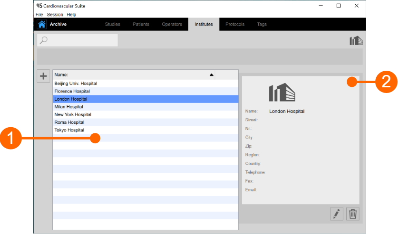Click the pencil icon to edit the institute
The image size is (409, 243).
tap(337, 214)
